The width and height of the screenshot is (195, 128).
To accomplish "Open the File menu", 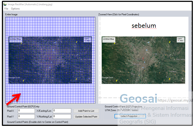I will tap(6, 9).
